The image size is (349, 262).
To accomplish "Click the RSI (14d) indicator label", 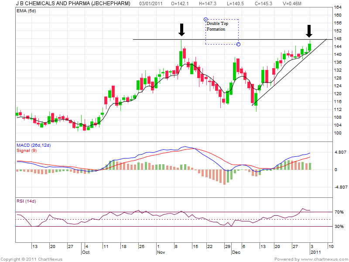I will click(x=27, y=201).
